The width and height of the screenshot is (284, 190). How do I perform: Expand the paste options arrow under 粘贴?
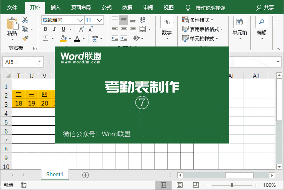click(13, 39)
